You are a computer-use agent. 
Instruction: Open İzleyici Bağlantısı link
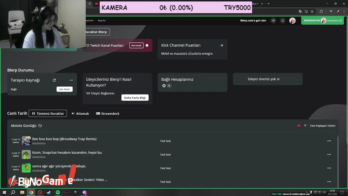click(100, 93)
